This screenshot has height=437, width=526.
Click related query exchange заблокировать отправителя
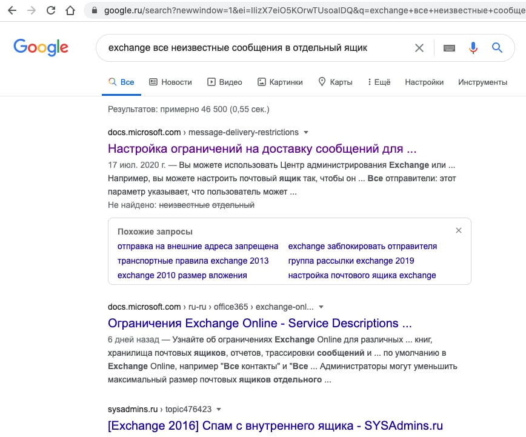(362, 246)
